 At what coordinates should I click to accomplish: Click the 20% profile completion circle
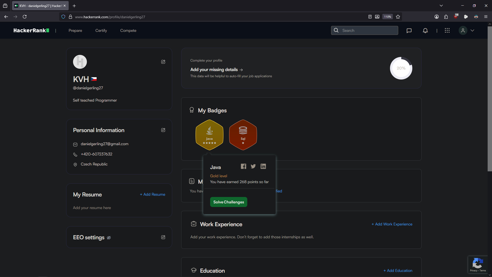401,68
